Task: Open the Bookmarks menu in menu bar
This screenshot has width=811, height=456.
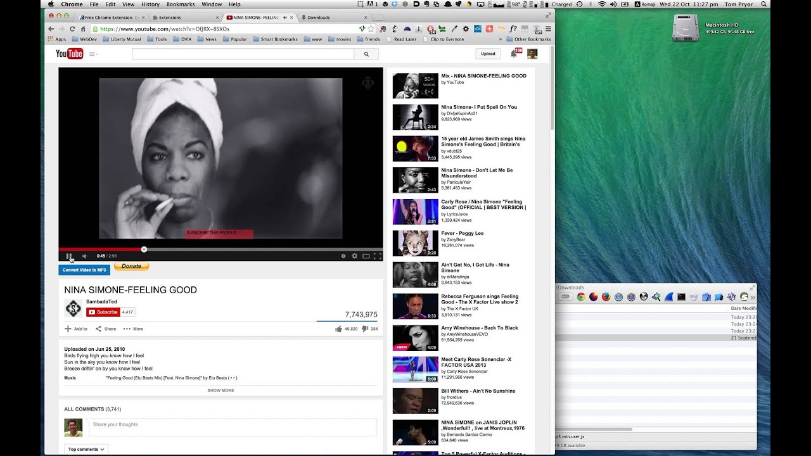Action: (181, 4)
